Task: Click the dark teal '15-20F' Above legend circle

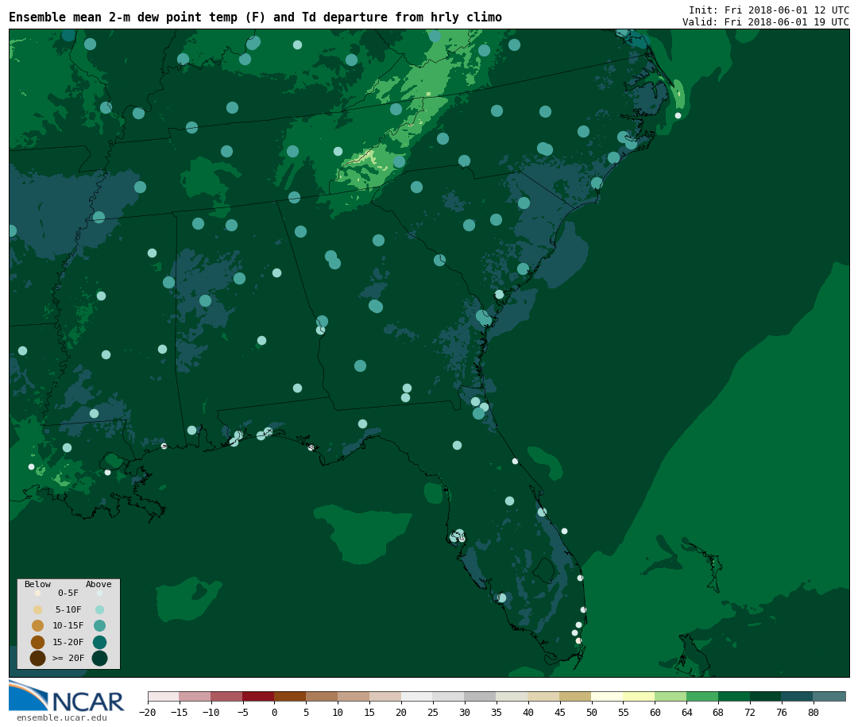Action: click(99, 642)
